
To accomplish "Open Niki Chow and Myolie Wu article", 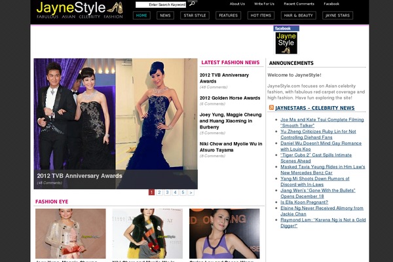I will click(x=231, y=147).
